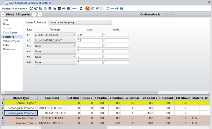Toggle the gray switch in the toolbar

98,8
